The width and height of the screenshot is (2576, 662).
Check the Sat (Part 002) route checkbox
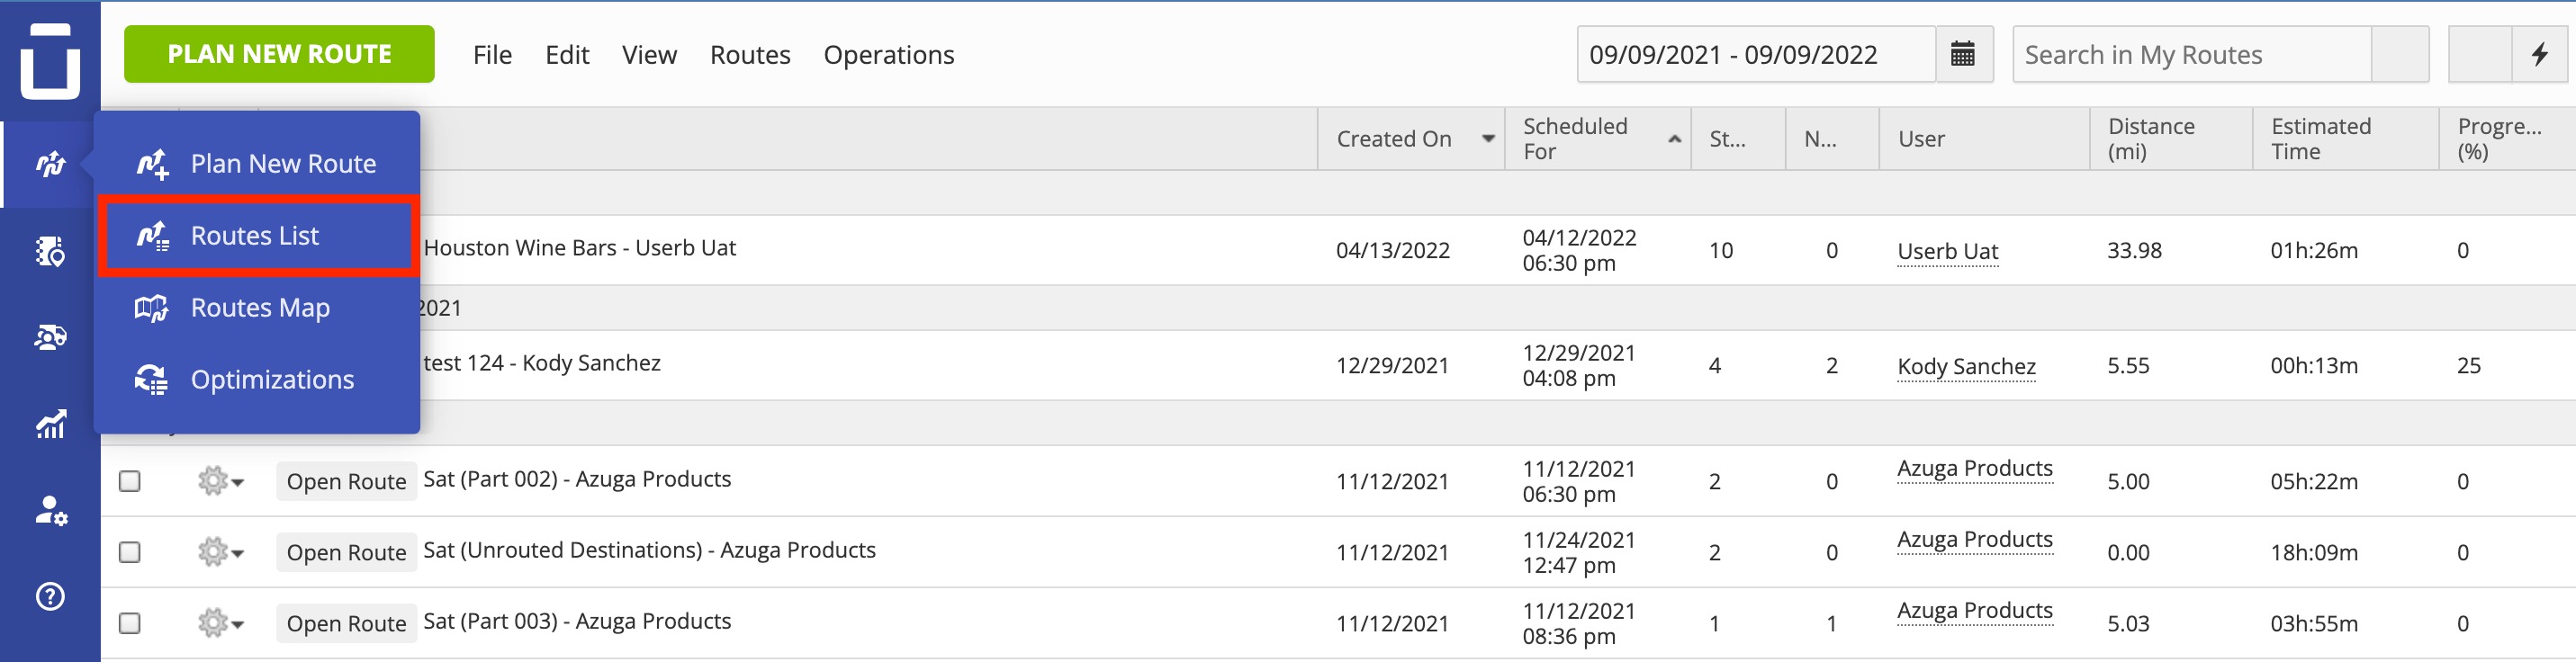130,481
